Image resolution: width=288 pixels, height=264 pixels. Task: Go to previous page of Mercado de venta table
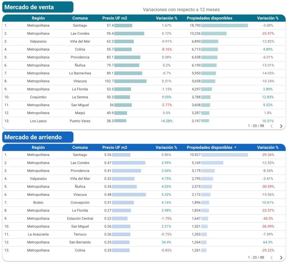coord(272,126)
